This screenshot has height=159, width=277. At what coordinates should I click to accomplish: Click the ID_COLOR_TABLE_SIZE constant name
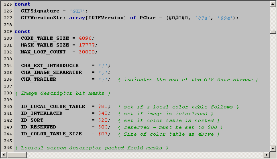pos(51,134)
